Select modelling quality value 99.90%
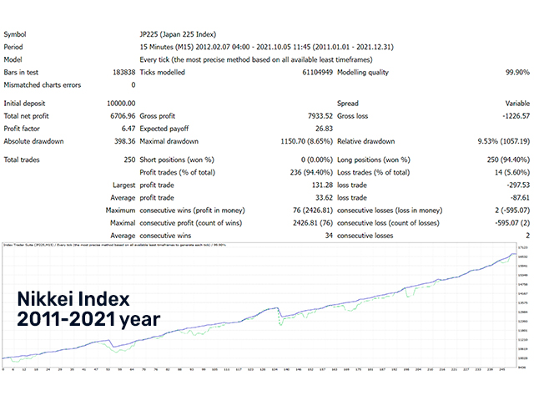Viewport: 534px width, 401px height. (x=517, y=73)
